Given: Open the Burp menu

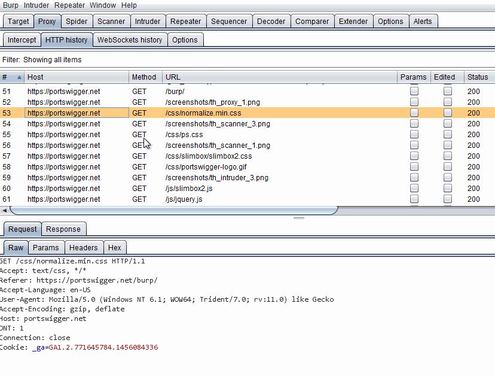Looking at the screenshot, I should [x=11, y=5].
